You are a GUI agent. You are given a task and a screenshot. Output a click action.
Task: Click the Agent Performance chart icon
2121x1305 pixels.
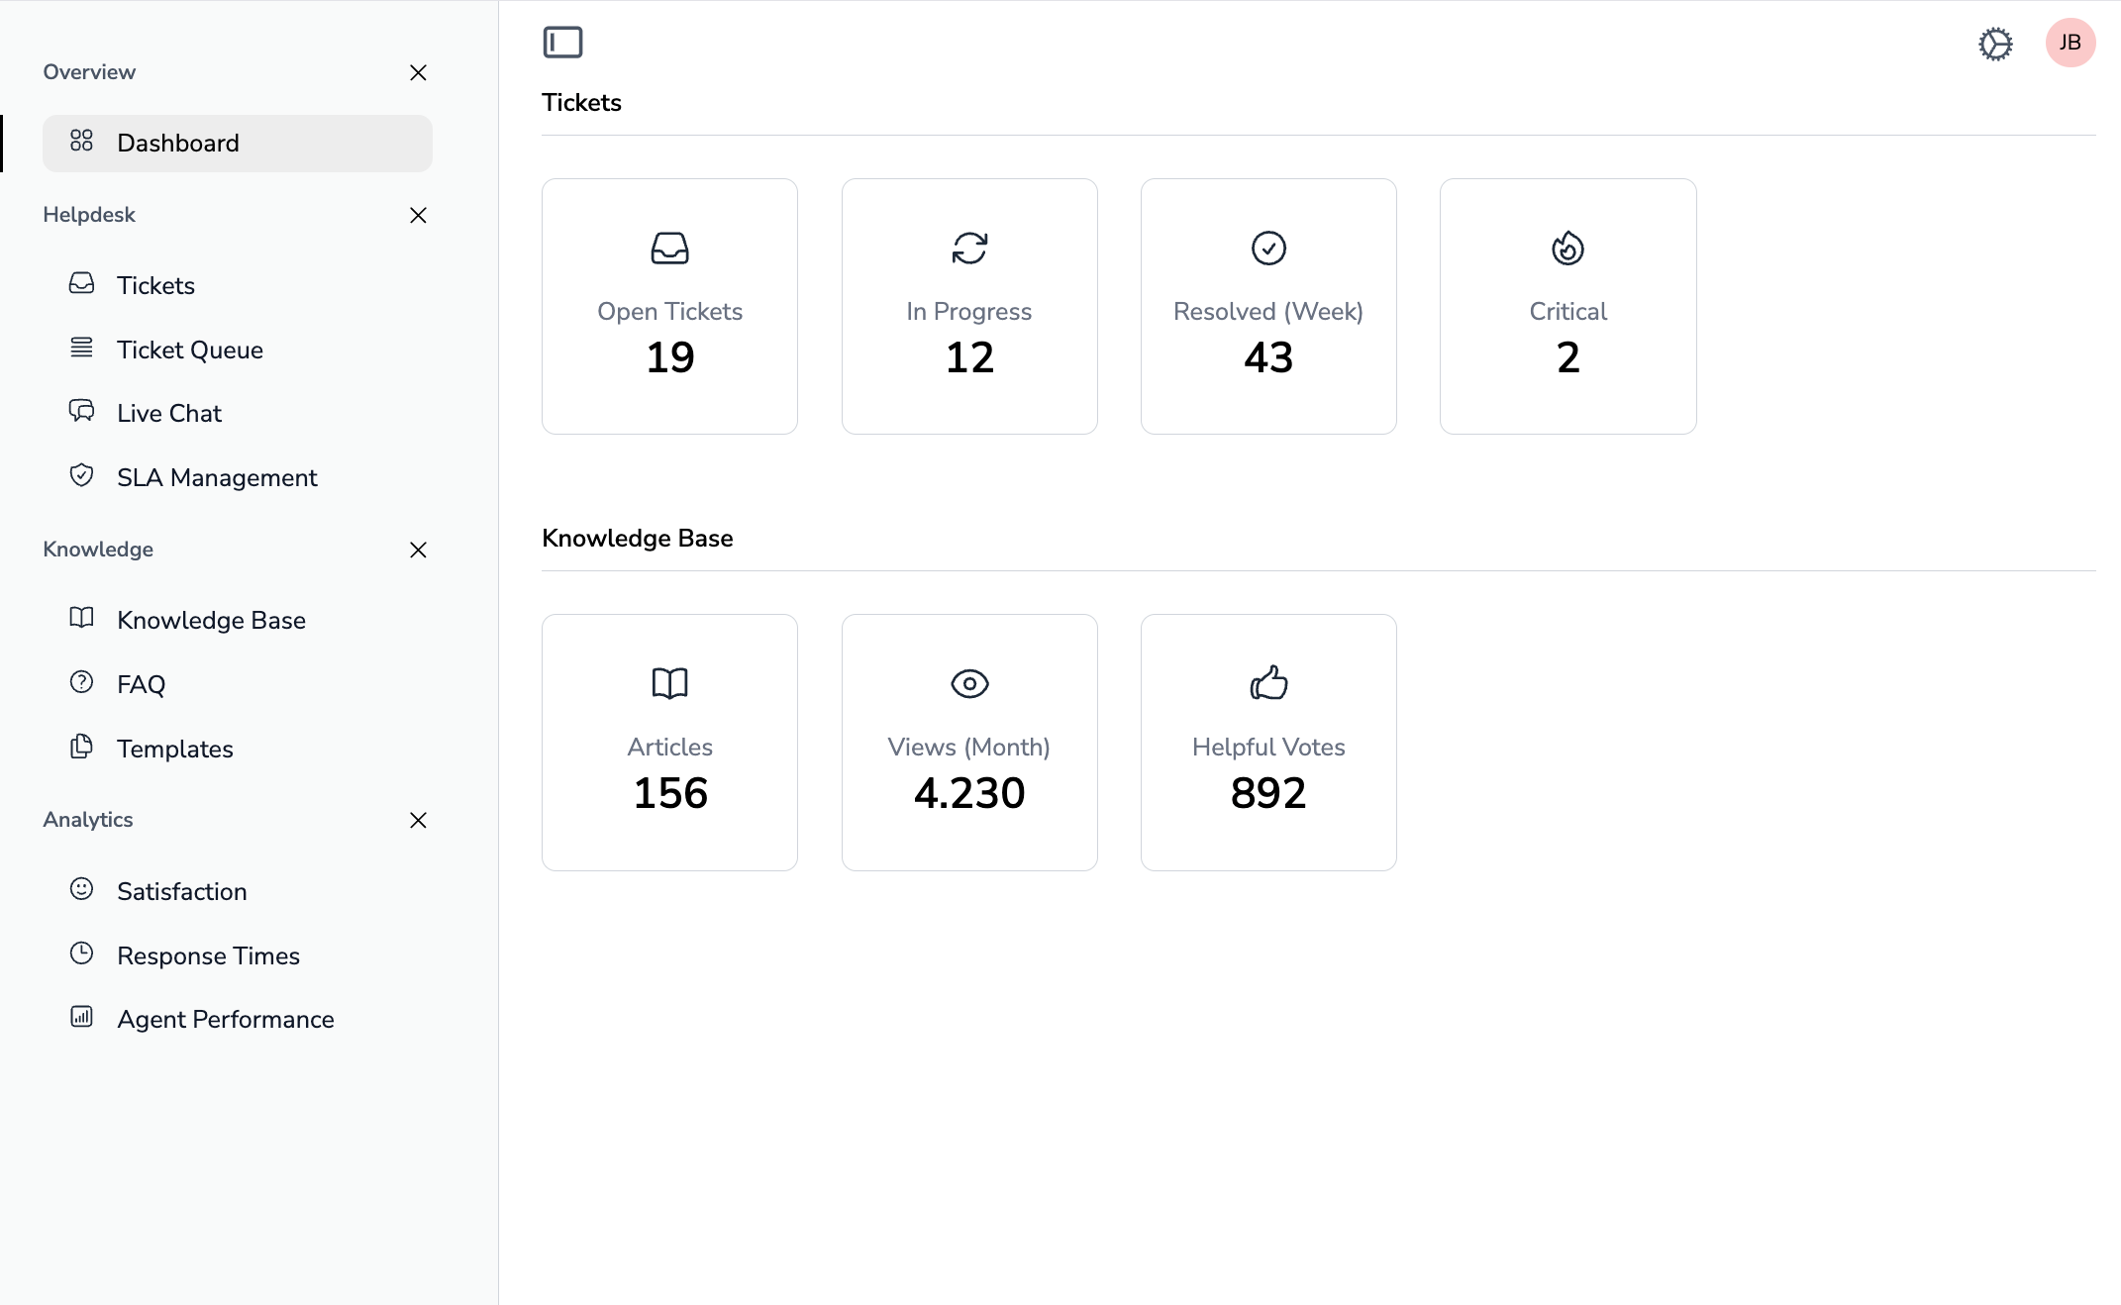[x=81, y=1018]
